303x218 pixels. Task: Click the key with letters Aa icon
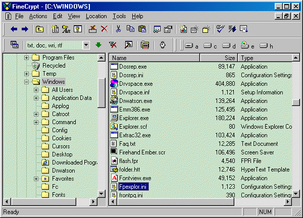click(x=66, y=29)
